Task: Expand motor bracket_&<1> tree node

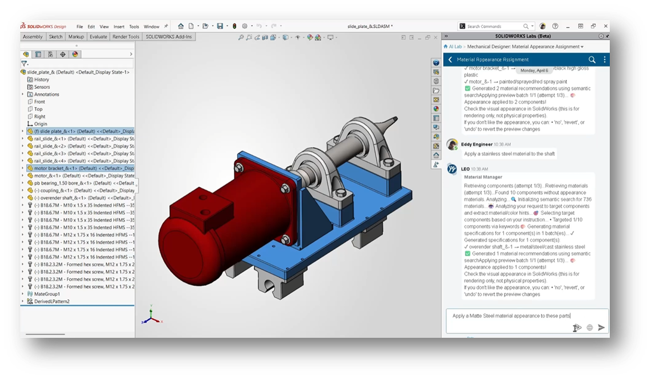Action: (x=22, y=168)
